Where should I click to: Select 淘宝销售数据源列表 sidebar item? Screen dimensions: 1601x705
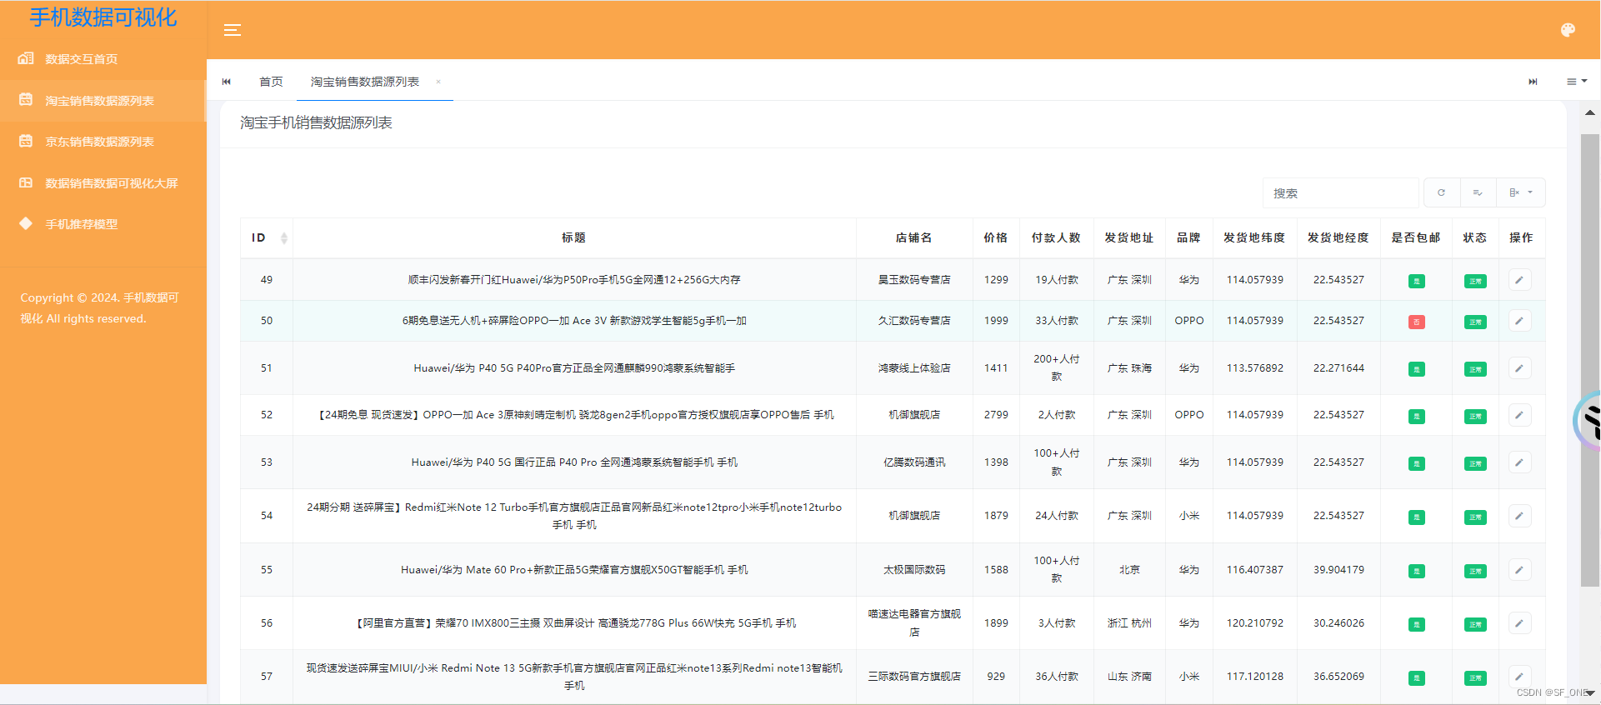pyautogui.click(x=103, y=101)
